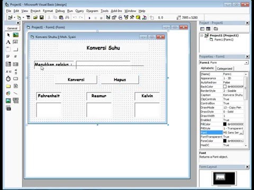Select the ListBox control tool
Image resolution: width=254 pixels, height=190 pixels.
pos(15,64)
